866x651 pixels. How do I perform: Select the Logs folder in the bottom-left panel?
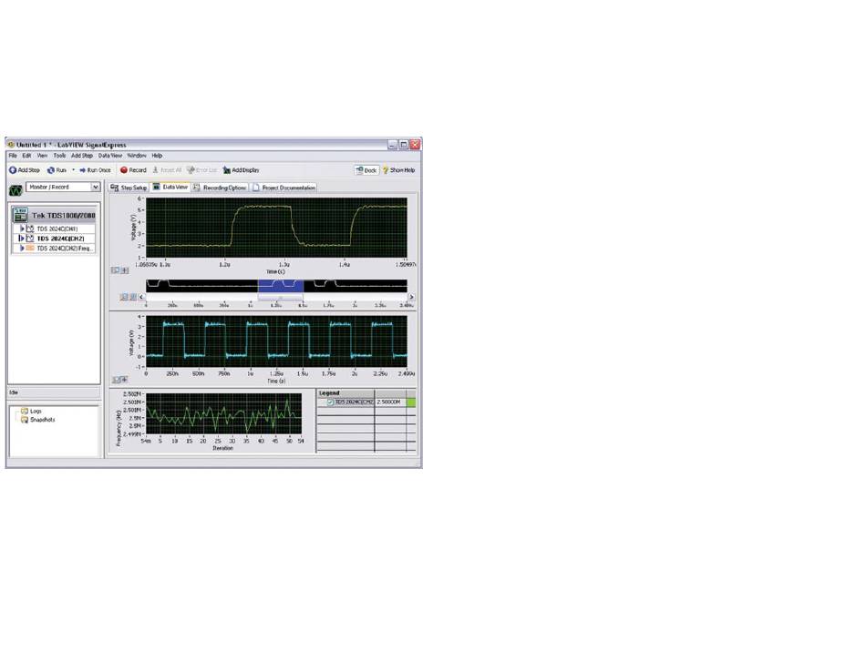coord(32,411)
